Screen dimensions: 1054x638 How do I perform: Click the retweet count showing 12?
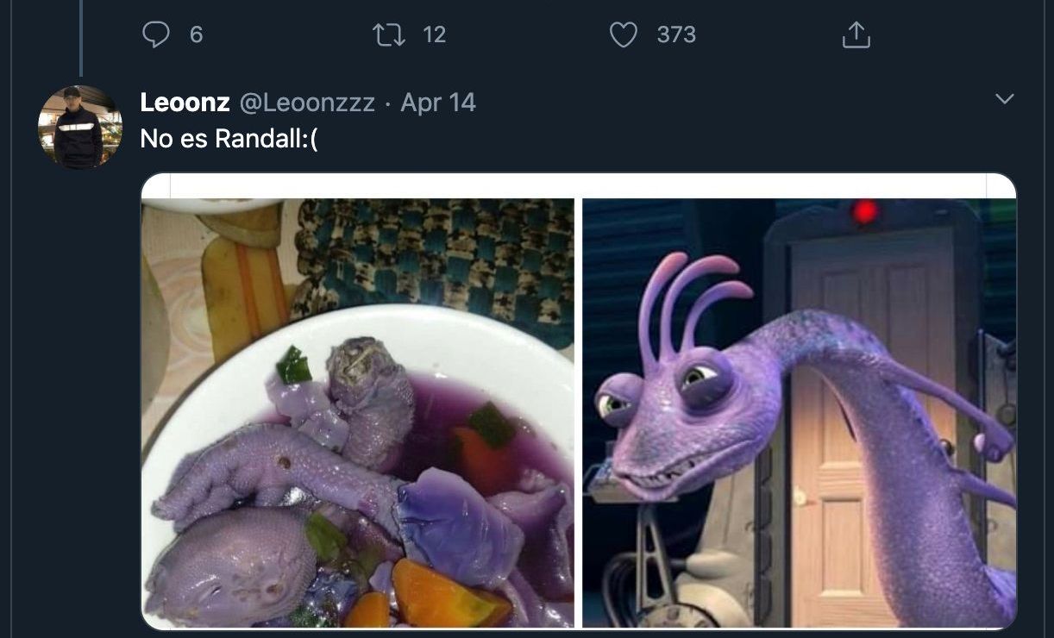(435, 34)
